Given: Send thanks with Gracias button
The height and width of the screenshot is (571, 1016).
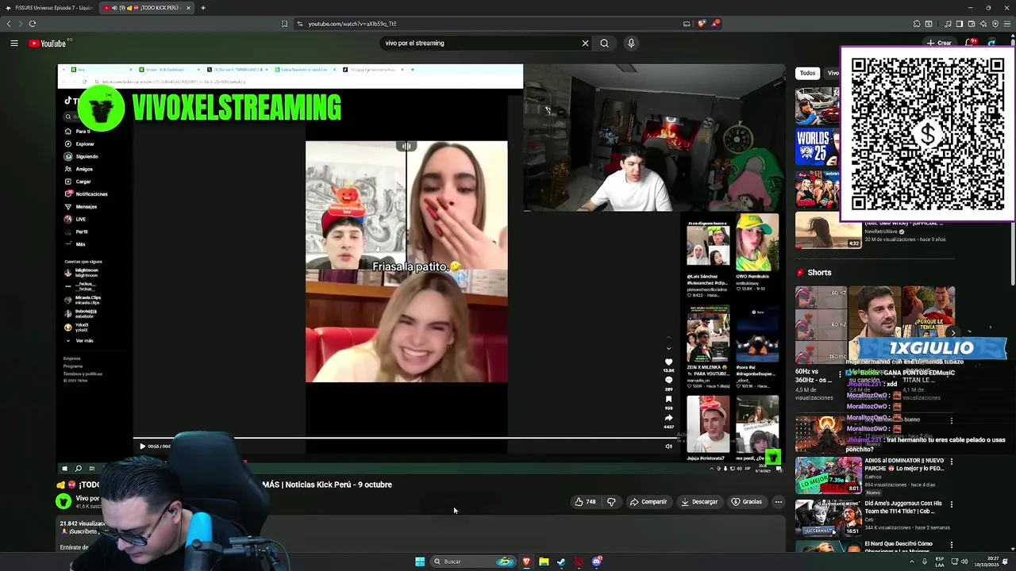Looking at the screenshot, I should [747, 502].
